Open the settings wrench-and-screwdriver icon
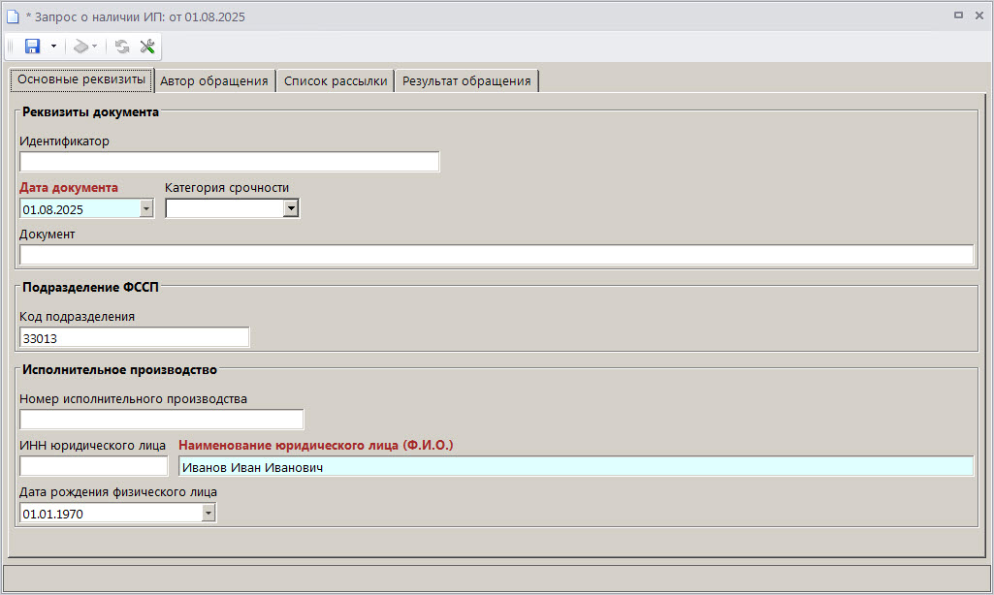Screen dimensions: 994x595 (147, 47)
